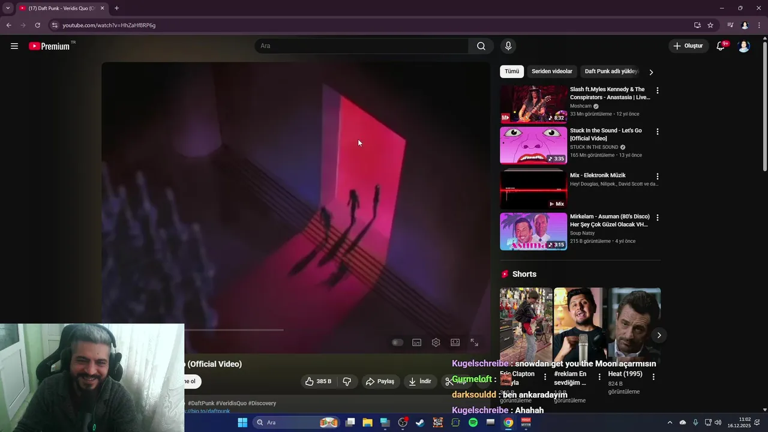Open a new Chrome tab
This screenshot has width=768, height=432.
[116, 8]
